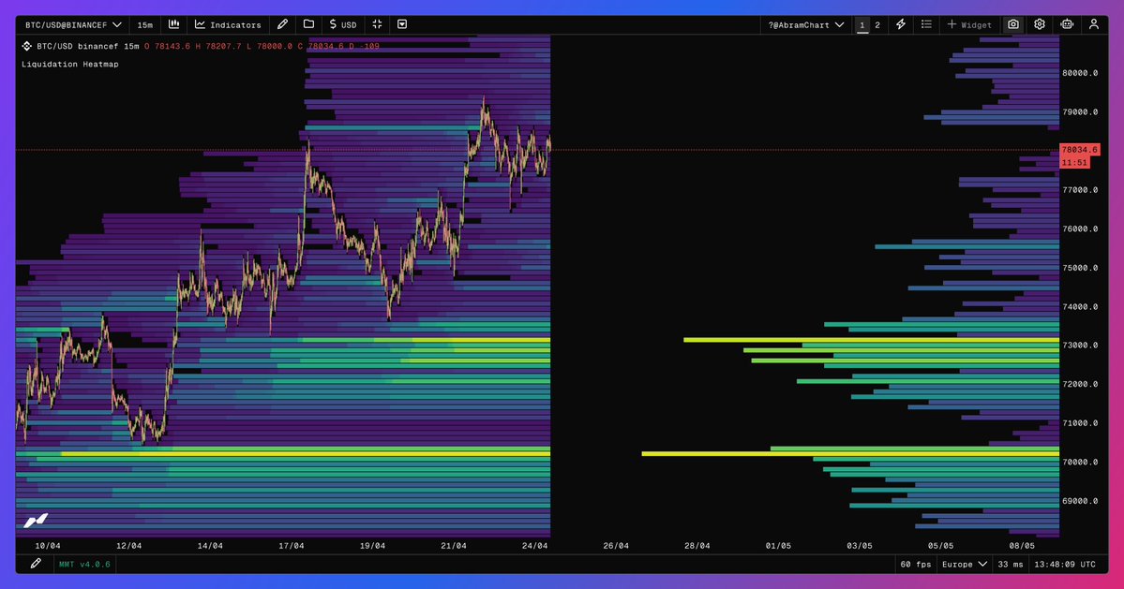Screen dimensions: 1124x589
Task: Click the MMT v4.0.6 version label
Action: coord(84,565)
